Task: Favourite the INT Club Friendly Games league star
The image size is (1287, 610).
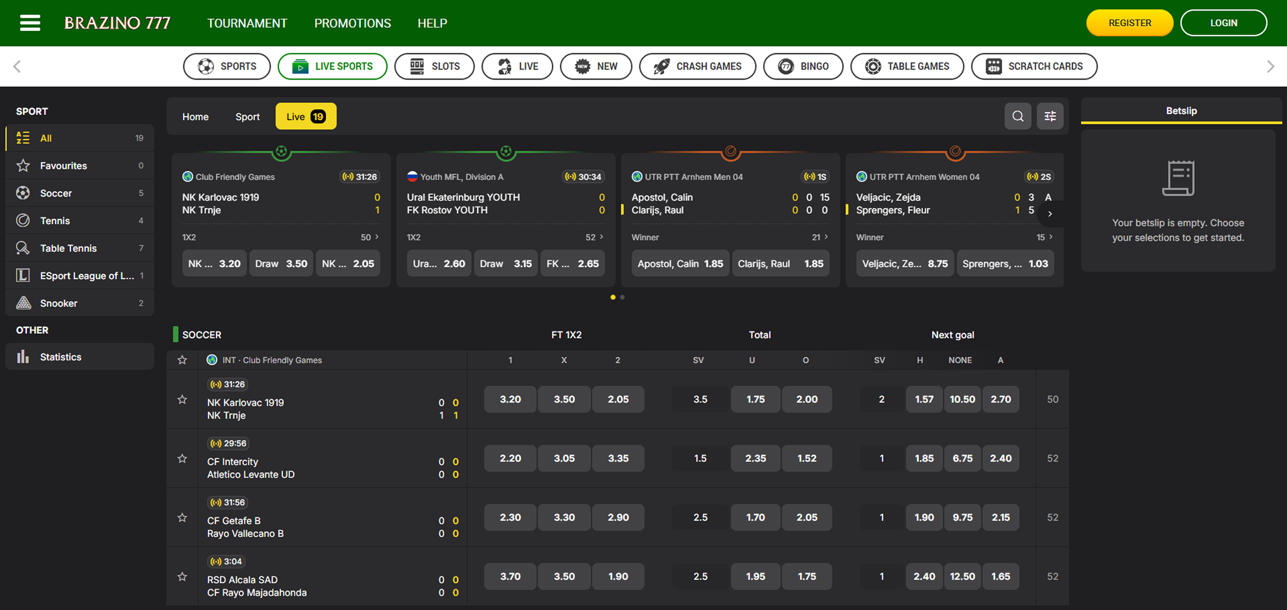Action: (182, 360)
